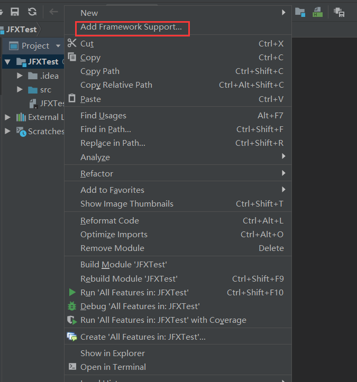357x382 pixels.
Task: Click the Save All toolbar icon
Action: (15, 12)
